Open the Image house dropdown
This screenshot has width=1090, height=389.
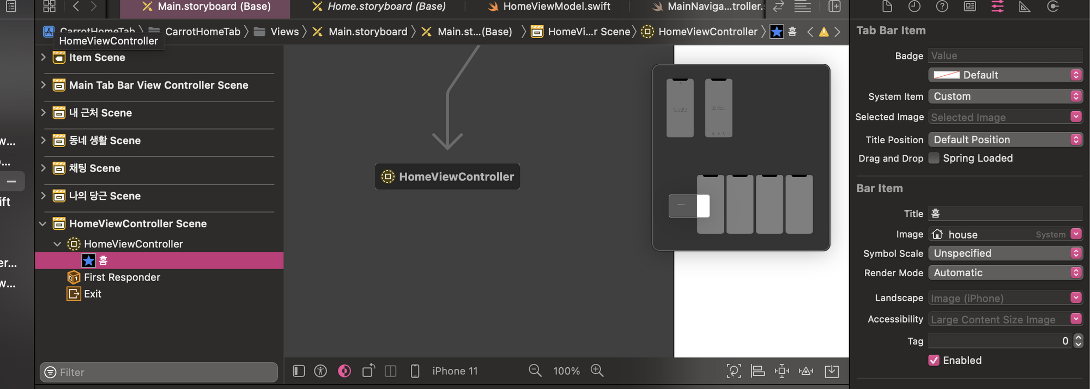1076,234
